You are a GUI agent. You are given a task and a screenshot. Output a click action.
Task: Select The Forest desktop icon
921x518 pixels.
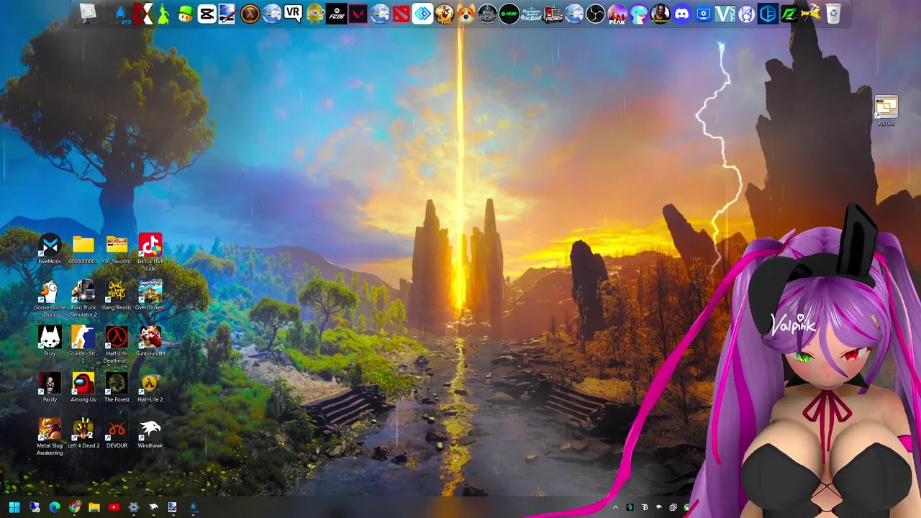click(x=117, y=387)
